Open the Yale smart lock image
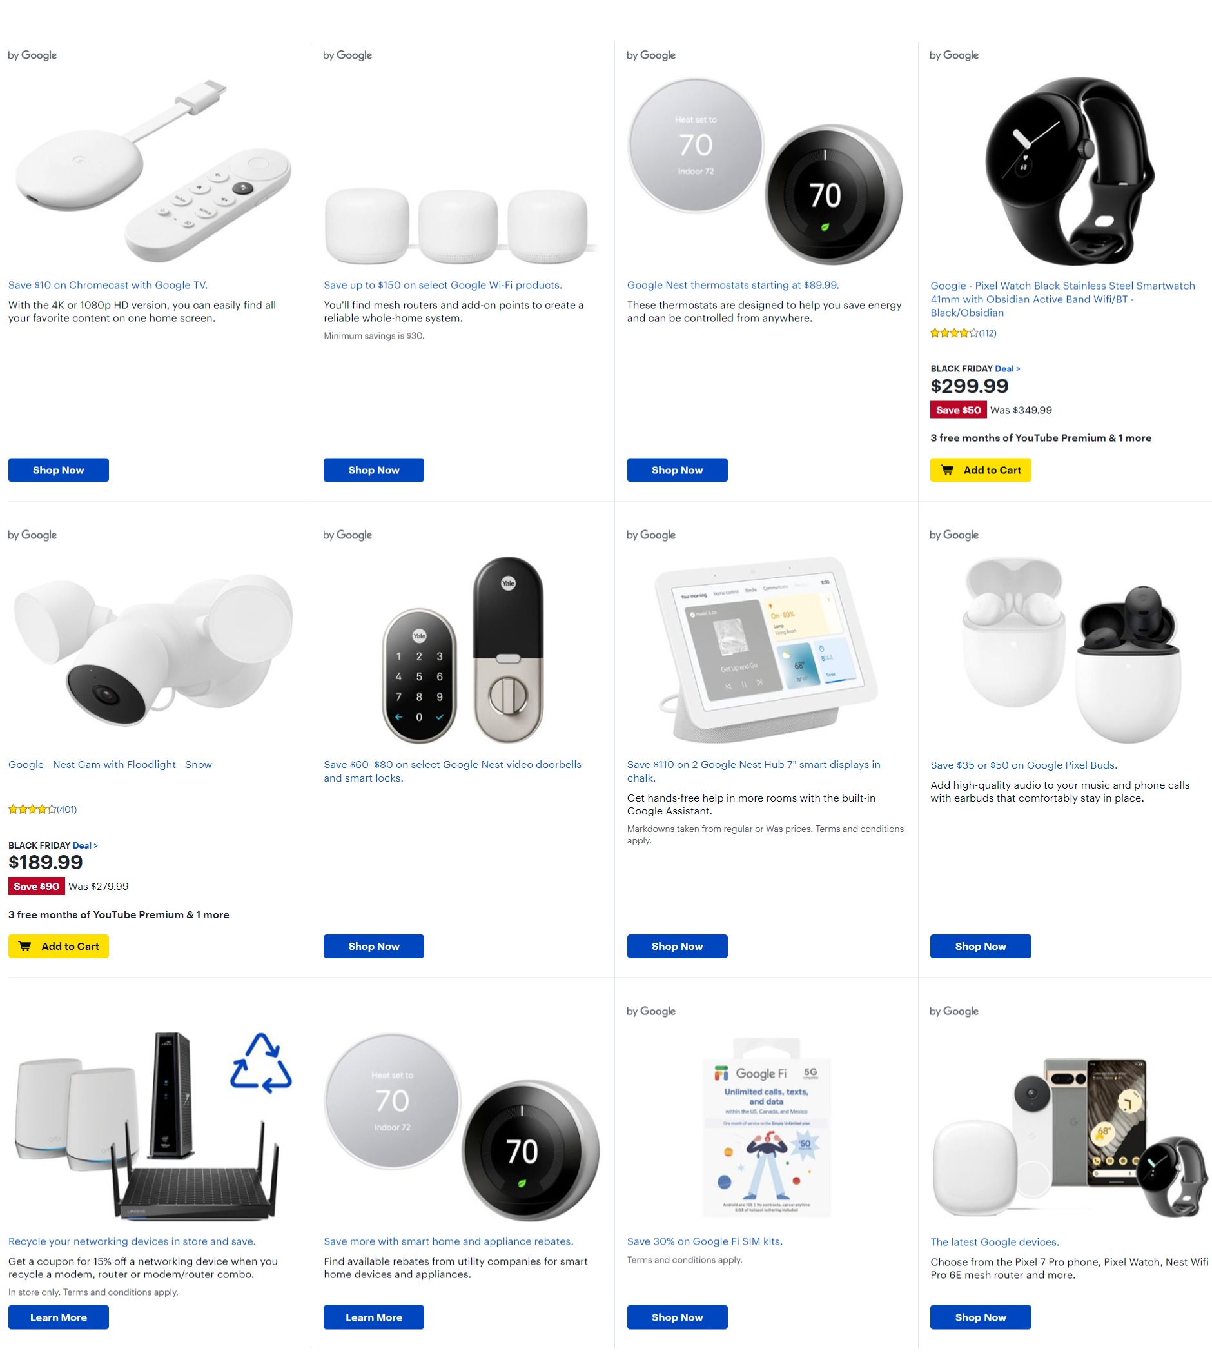The width and height of the screenshot is (1212, 1371). point(464,650)
